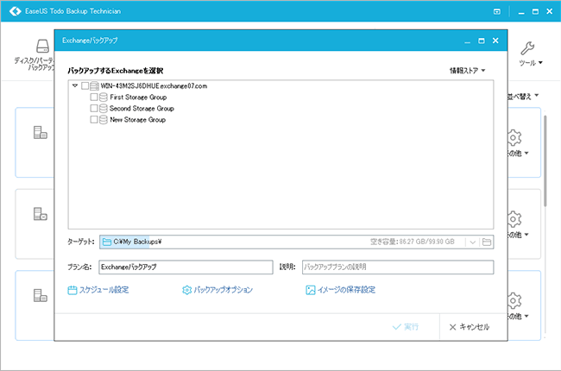Click the backup plan description field
Image resolution: width=561 pixels, height=371 pixels.
click(x=398, y=267)
